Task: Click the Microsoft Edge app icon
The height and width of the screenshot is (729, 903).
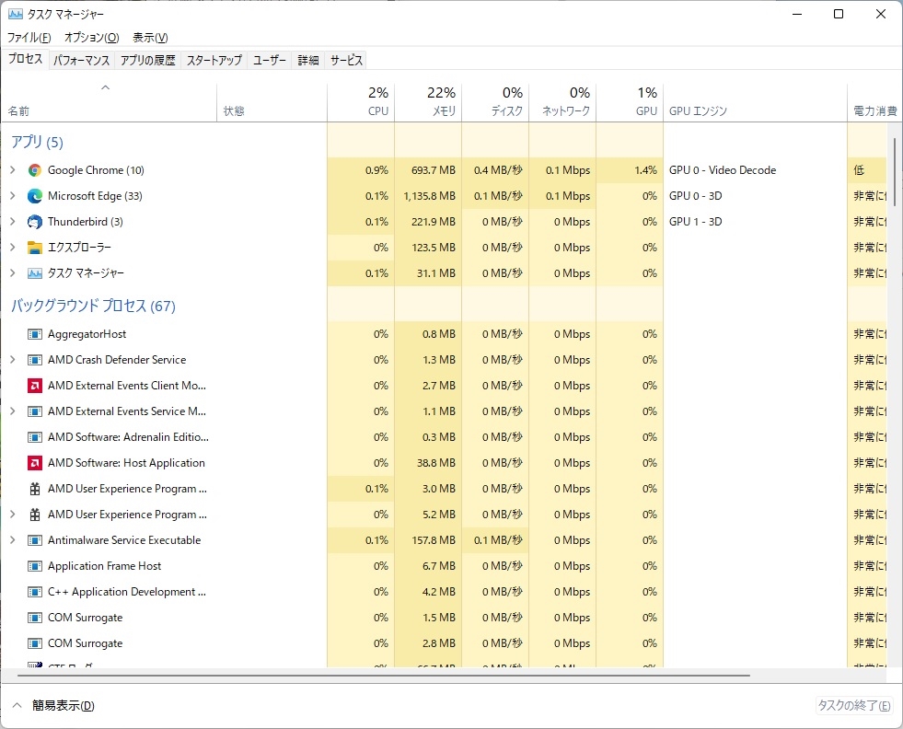Action: [x=35, y=196]
